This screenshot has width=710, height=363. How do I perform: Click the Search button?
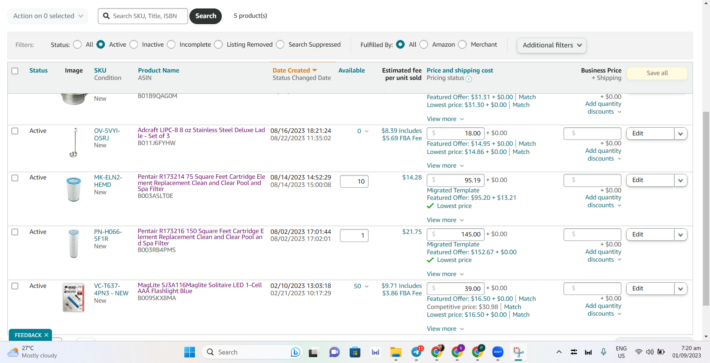click(206, 16)
